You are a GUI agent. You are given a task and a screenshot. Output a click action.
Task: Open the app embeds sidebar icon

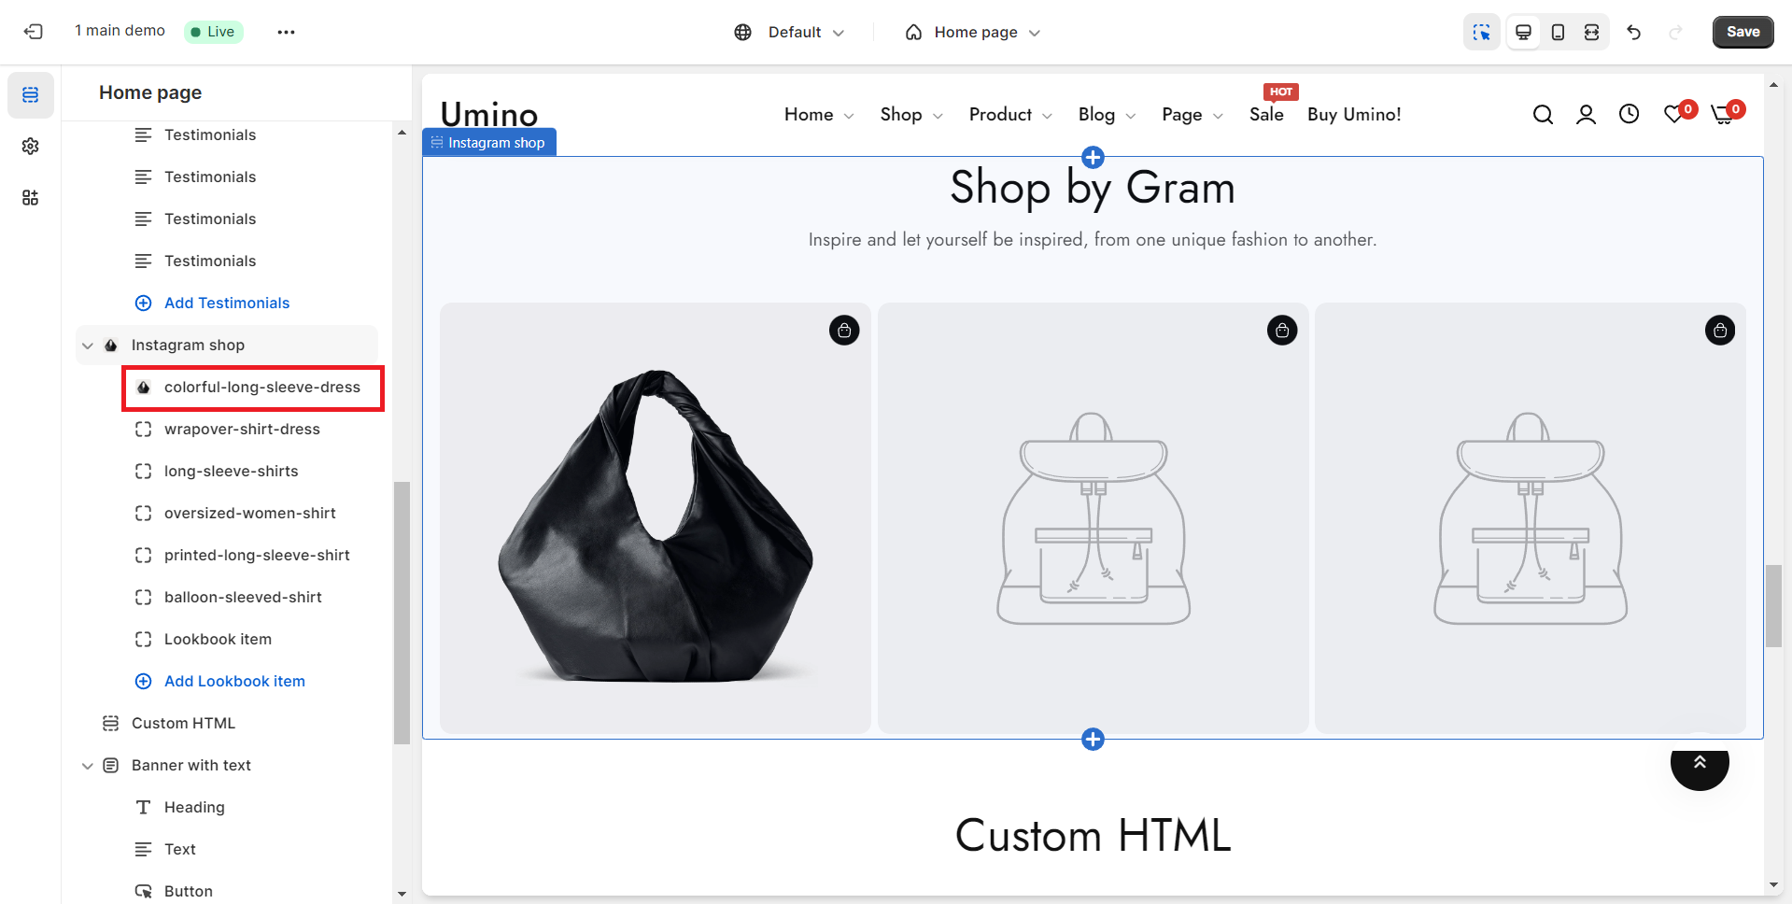pyautogui.click(x=31, y=198)
